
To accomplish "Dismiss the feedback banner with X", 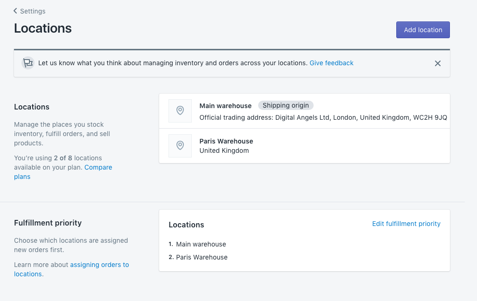I will (x=437, y=63).
